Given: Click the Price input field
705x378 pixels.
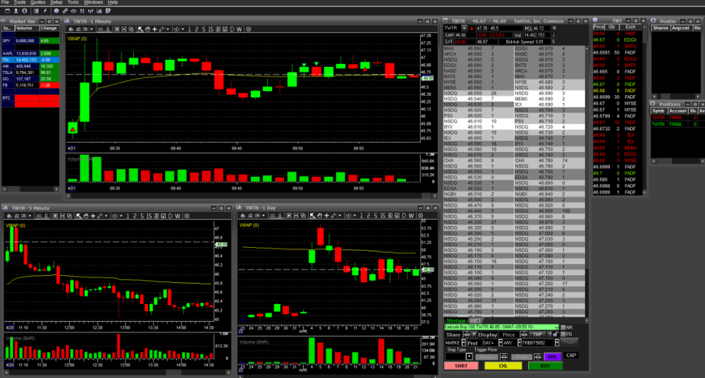Looking at the screenshot, I should click(x=509, y=334).
